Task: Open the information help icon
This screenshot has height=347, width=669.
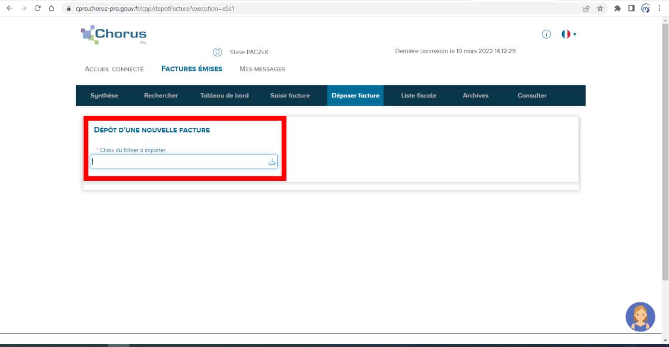Action: pos(546,34)
